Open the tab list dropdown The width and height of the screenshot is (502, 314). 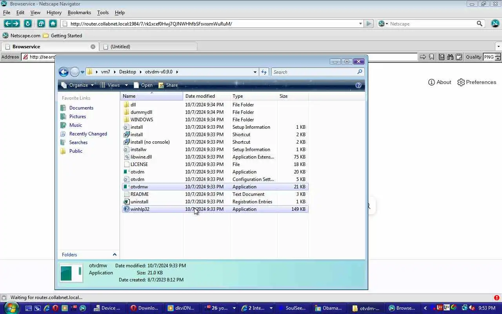click(498, 46)
